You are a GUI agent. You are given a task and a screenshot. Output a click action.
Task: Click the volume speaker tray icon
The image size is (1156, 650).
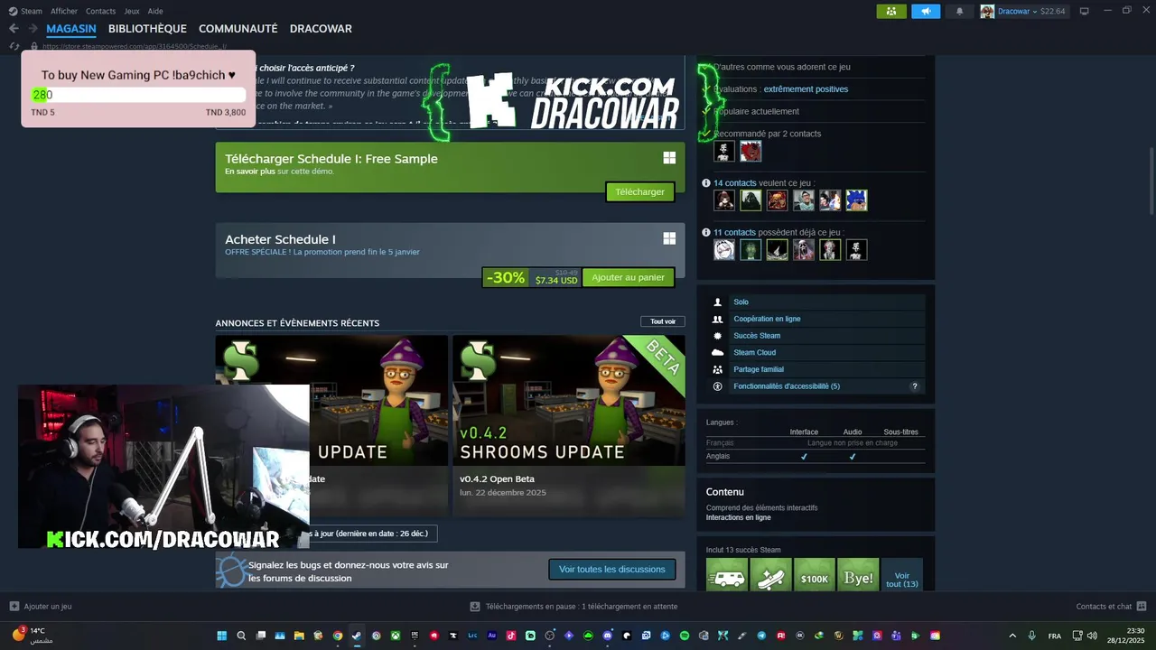coord(1092,636)
